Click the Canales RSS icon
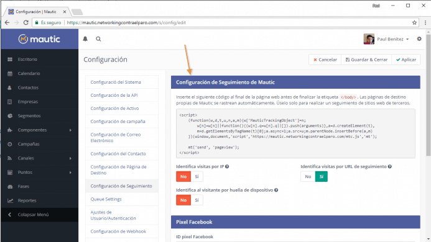The image size is (431, 242). tap(10, 158)
